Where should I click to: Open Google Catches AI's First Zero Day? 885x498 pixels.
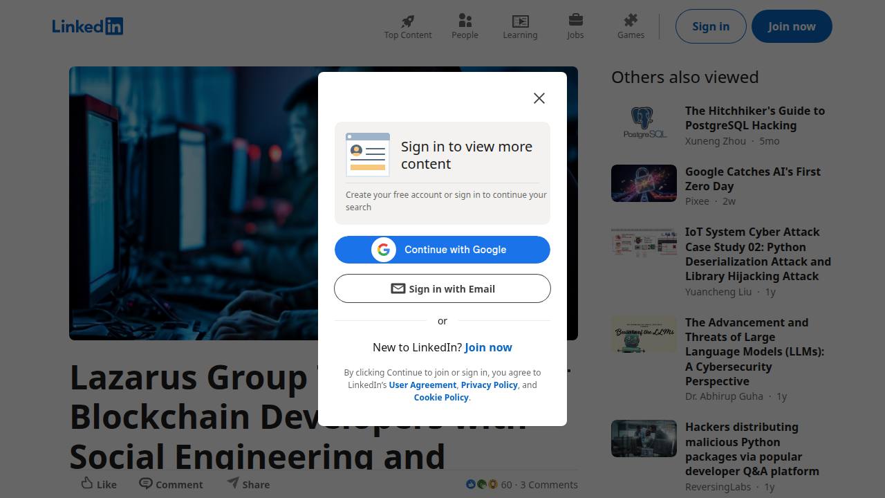point(753,179)
